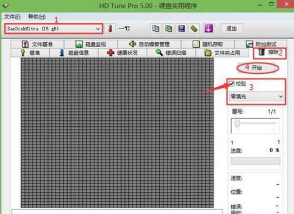Viewport: 294px width, 214px height.
Task: Close the HD Tune Pro window
Action: click(x=286, y=4)
